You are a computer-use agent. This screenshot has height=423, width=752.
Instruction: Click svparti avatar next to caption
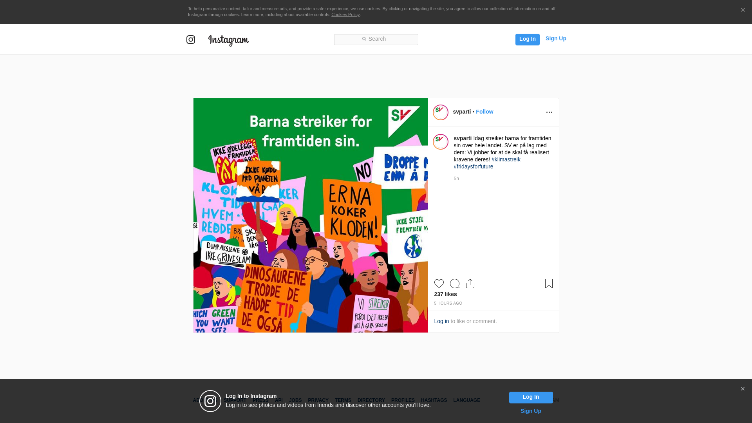441,142
